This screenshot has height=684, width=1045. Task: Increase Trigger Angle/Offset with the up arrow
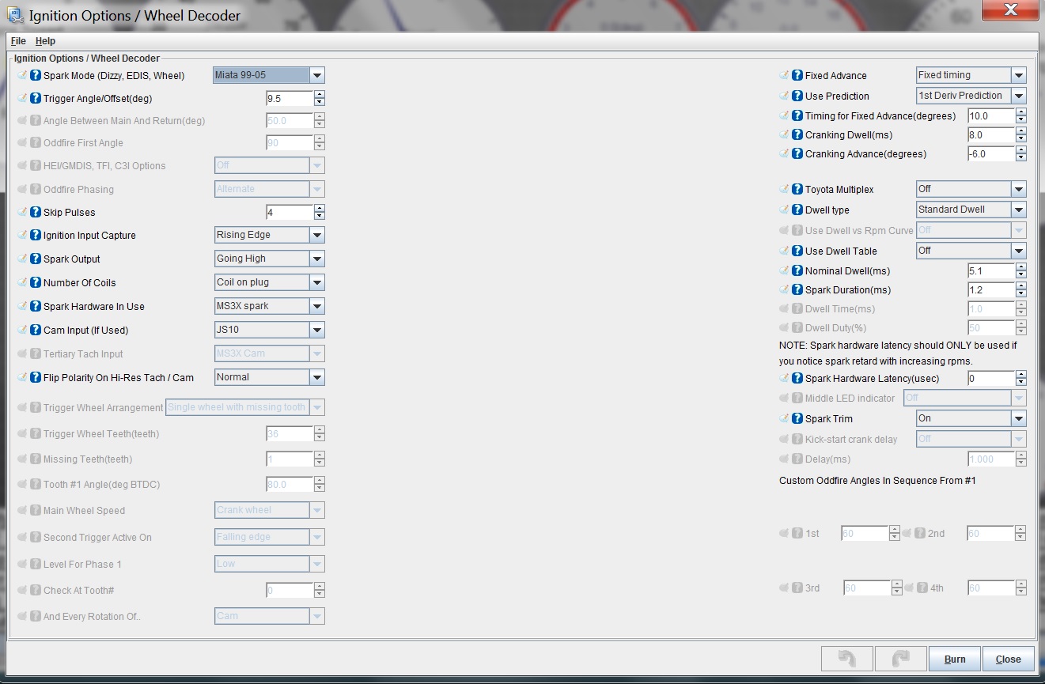(x=320, y=95)
